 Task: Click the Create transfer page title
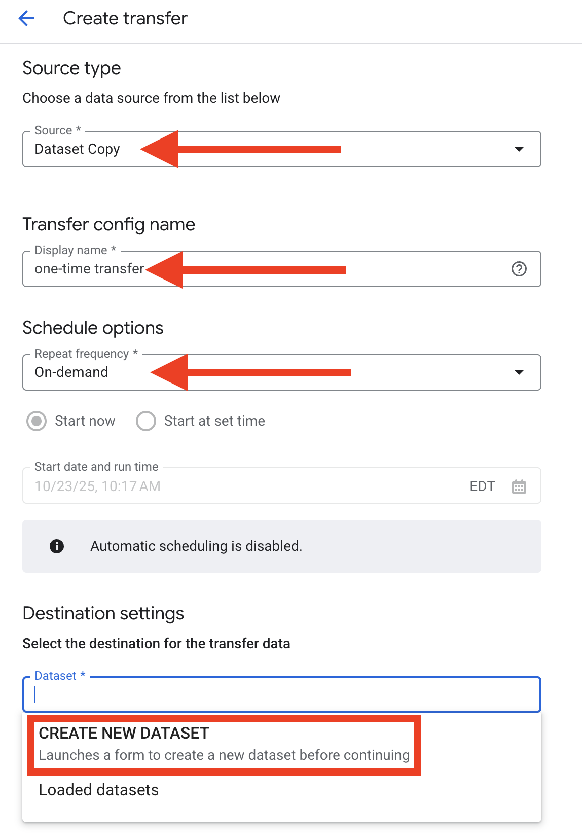125,19
